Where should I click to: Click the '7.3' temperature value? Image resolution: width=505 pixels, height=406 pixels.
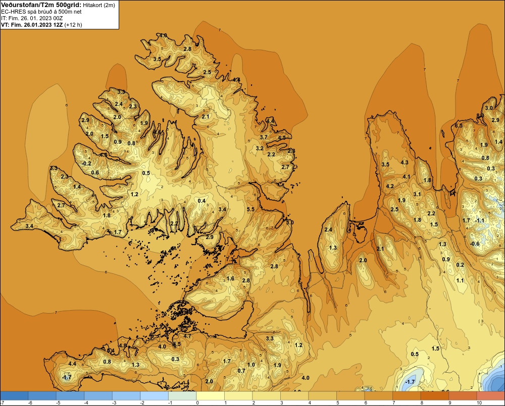[230, 259]
